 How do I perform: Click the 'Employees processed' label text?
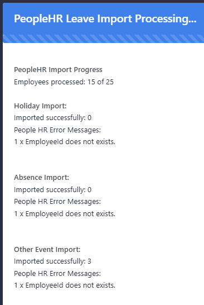(x=50, y=82)
